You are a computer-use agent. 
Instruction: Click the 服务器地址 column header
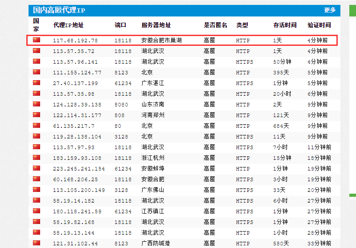[x=156, y=25]
